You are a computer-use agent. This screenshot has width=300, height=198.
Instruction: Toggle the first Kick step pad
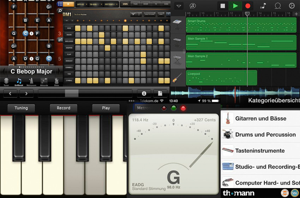78,28
